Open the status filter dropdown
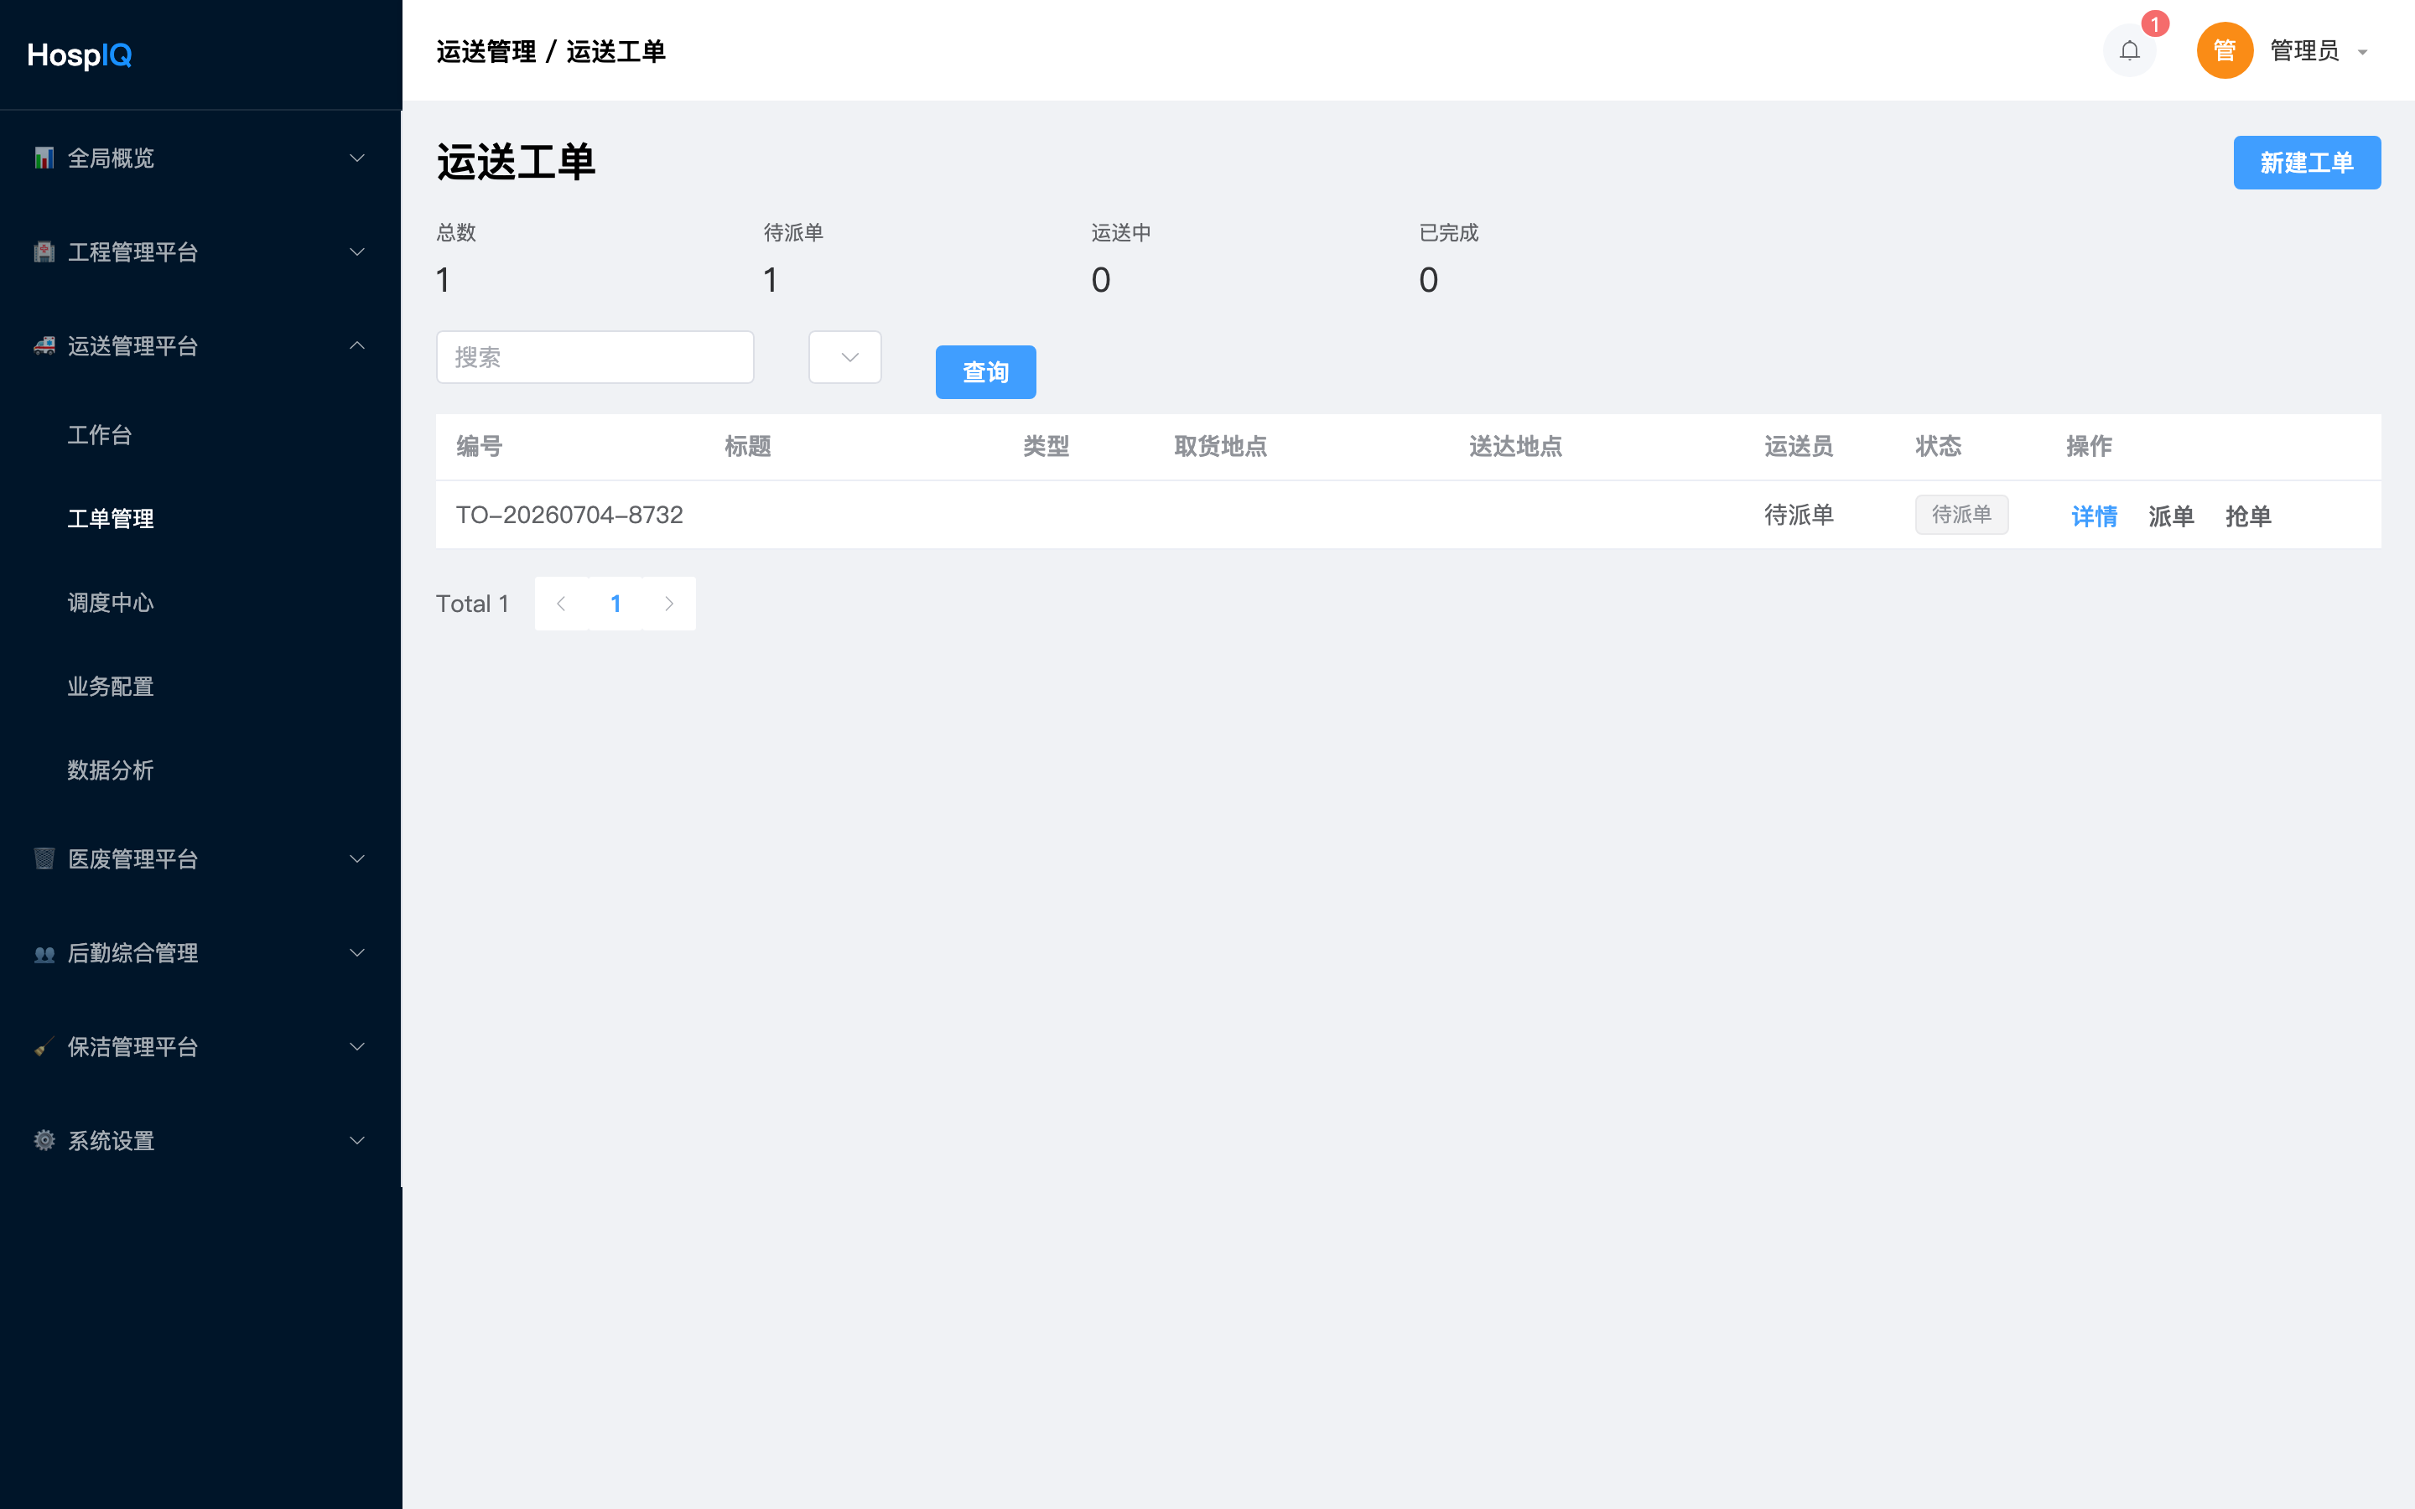This screenshot has height=1509, width=2415. point(845,357)
